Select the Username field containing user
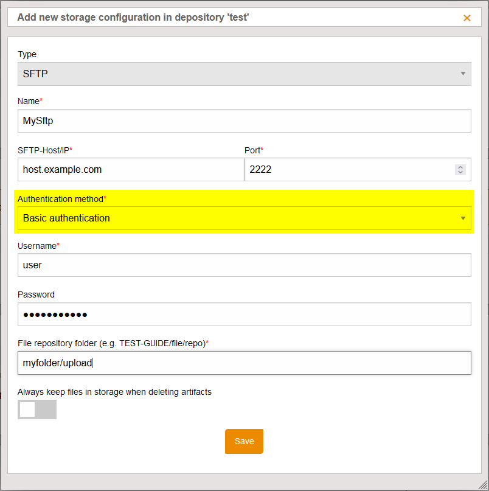The height and width of the screenshot is (491, 489). tap(243, 265)
